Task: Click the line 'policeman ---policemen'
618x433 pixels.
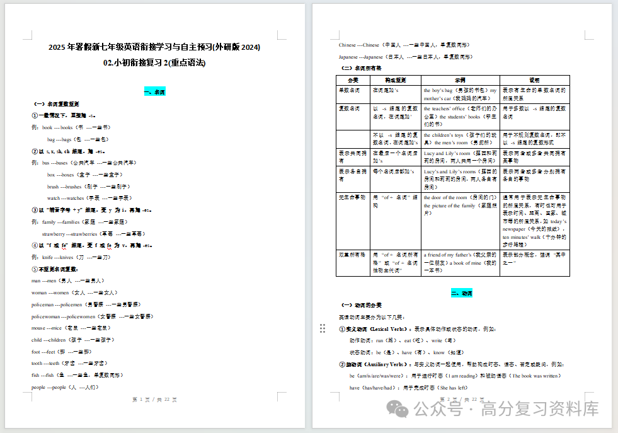Action: pos(86,304)
